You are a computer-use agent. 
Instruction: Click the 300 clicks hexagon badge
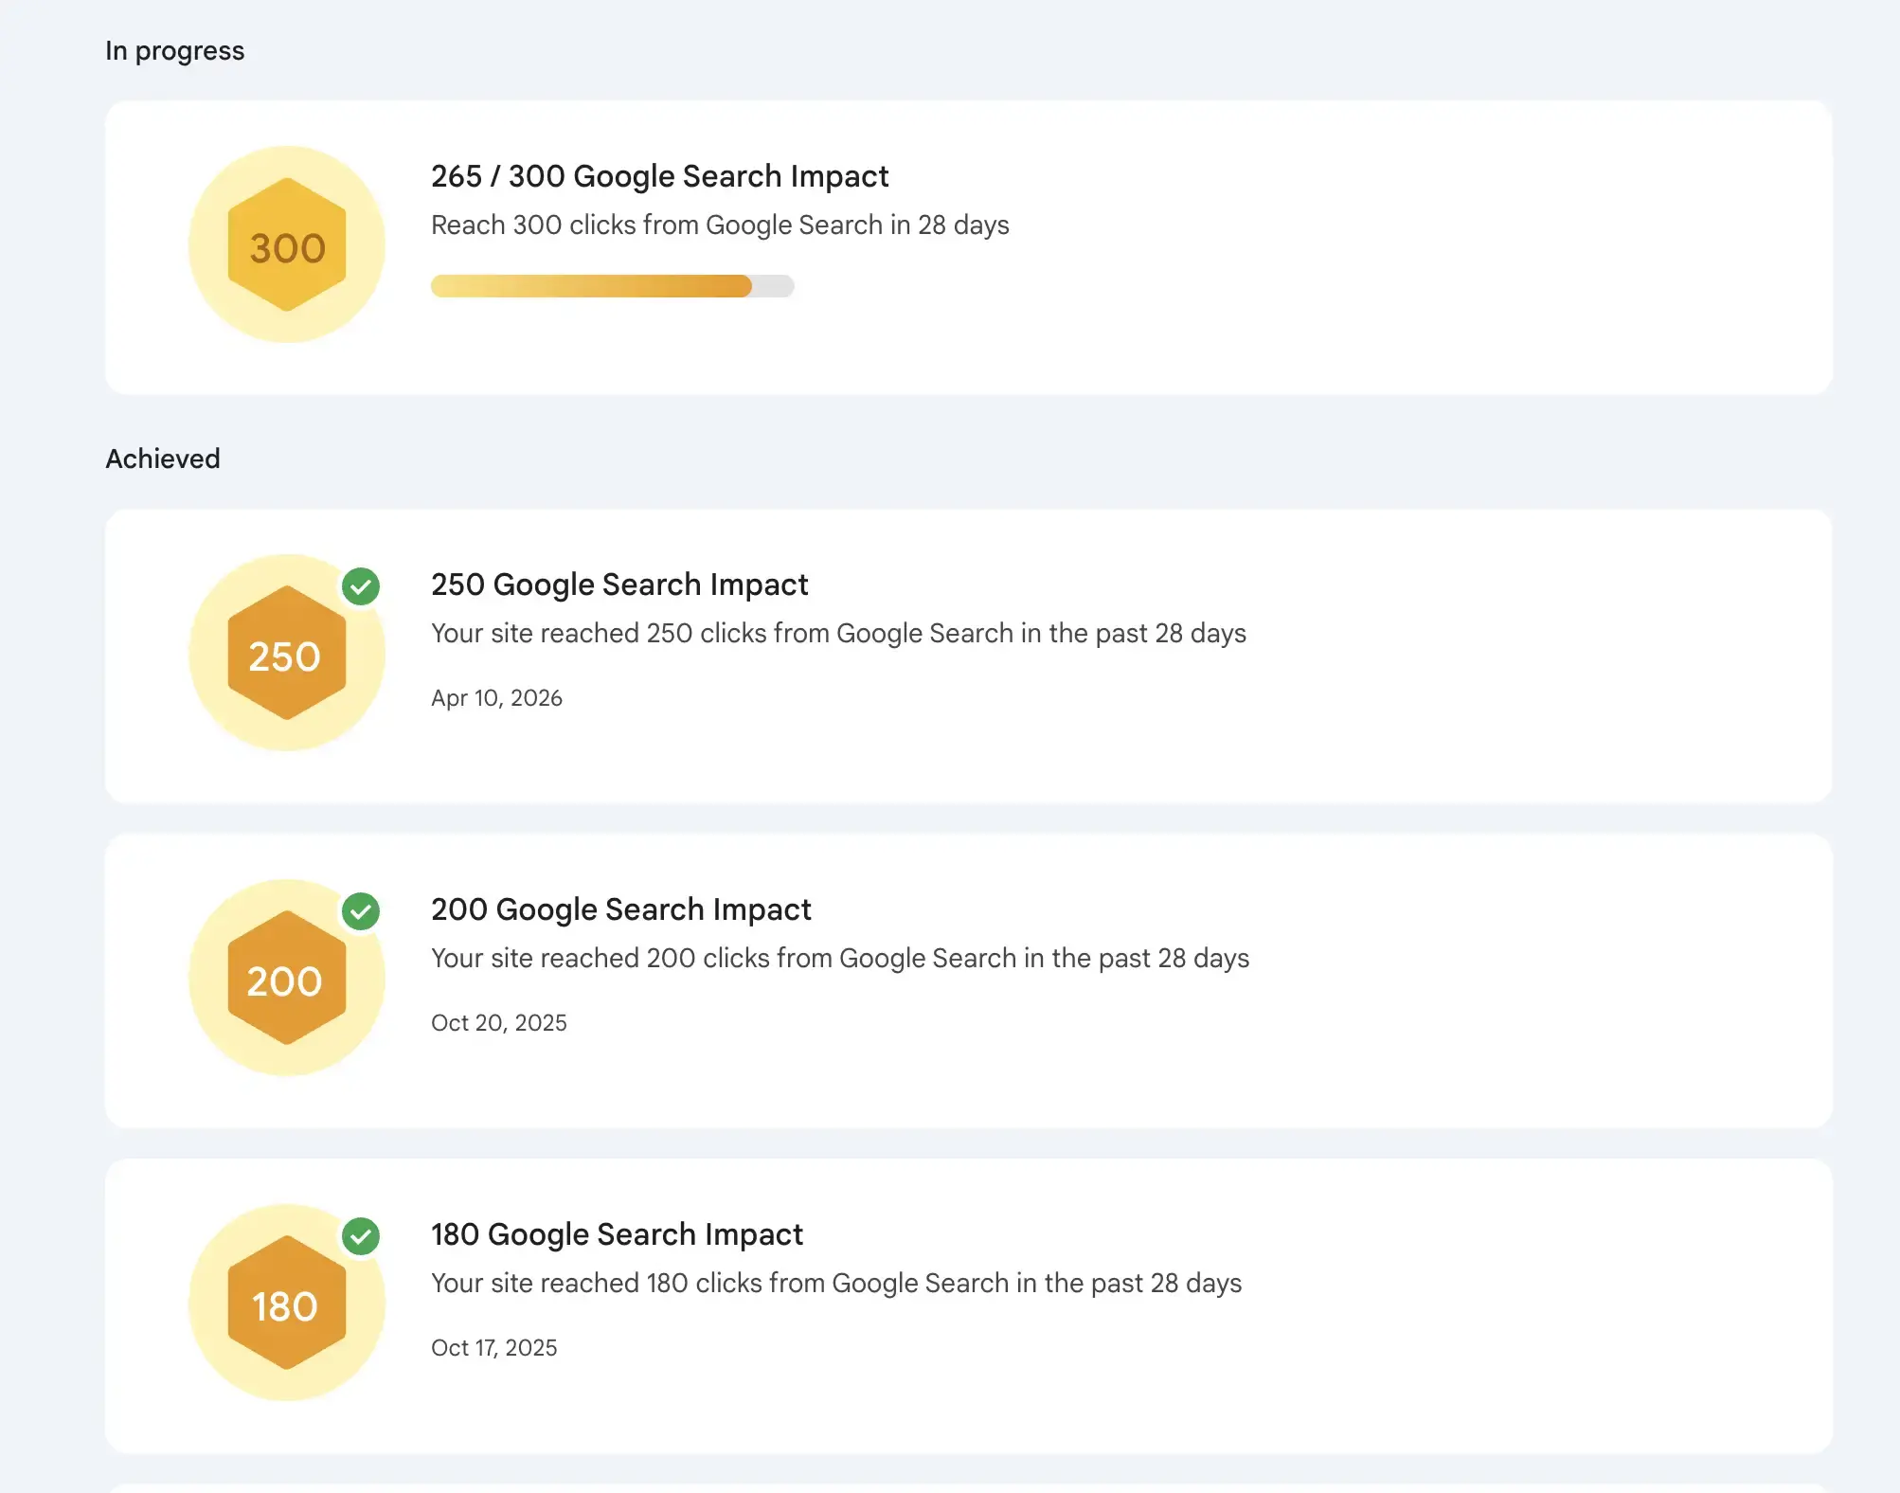287,244
